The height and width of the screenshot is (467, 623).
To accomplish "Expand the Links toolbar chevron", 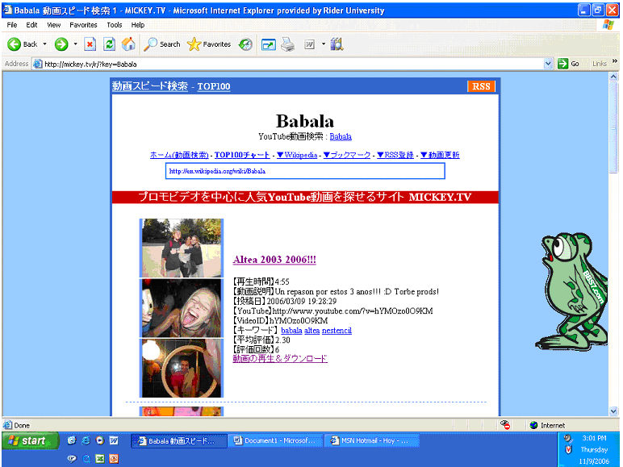I will point(615,61).
